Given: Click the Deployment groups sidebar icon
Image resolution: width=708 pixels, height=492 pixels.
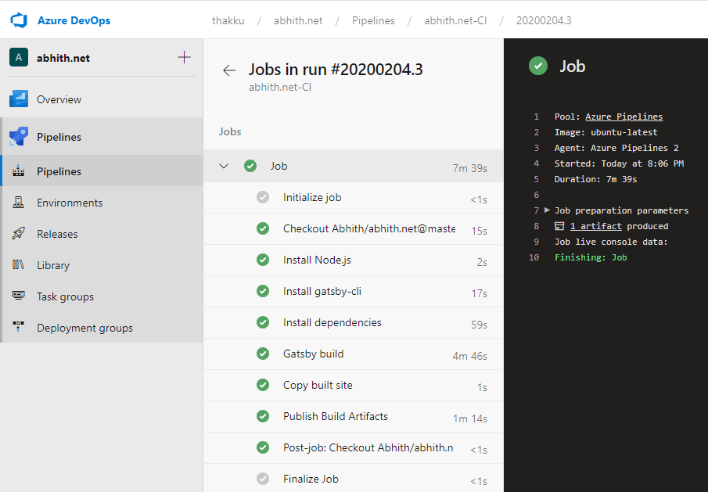Looking at the screenshot, I should pos(18,327).
